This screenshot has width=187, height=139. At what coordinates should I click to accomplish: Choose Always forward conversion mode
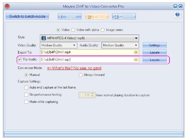point(81,75)
